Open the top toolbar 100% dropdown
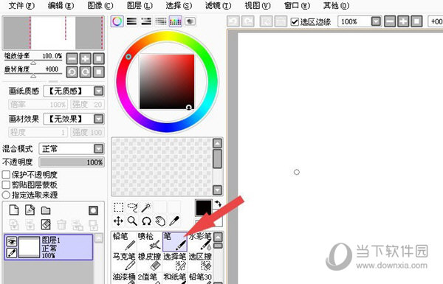 (376, 21)
